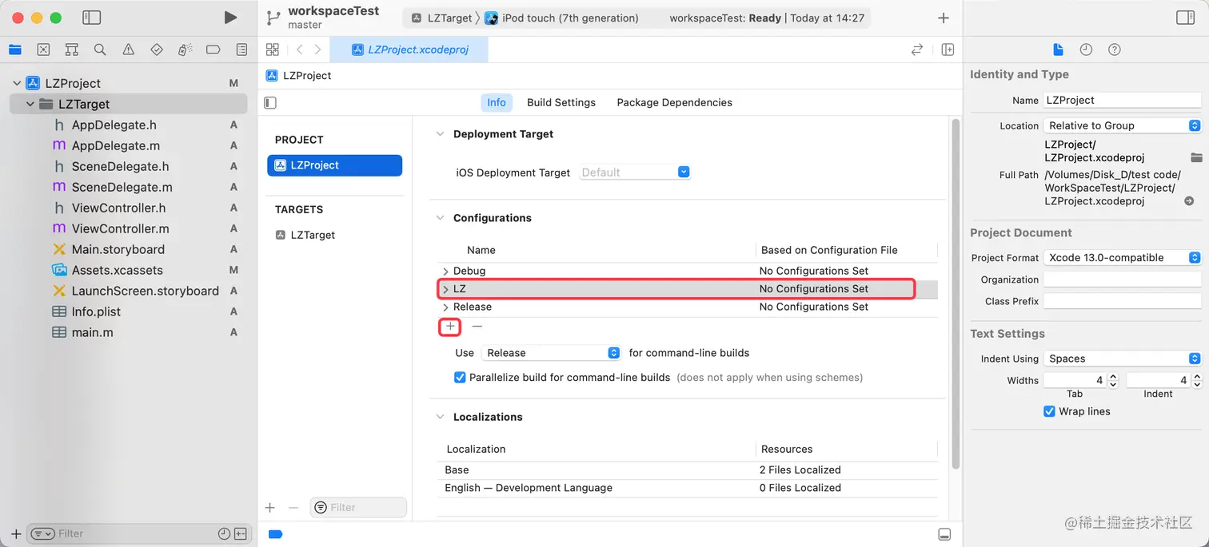
Task: Select the LZProject.xcodeproj editor tab
Action: coord(409,50)
